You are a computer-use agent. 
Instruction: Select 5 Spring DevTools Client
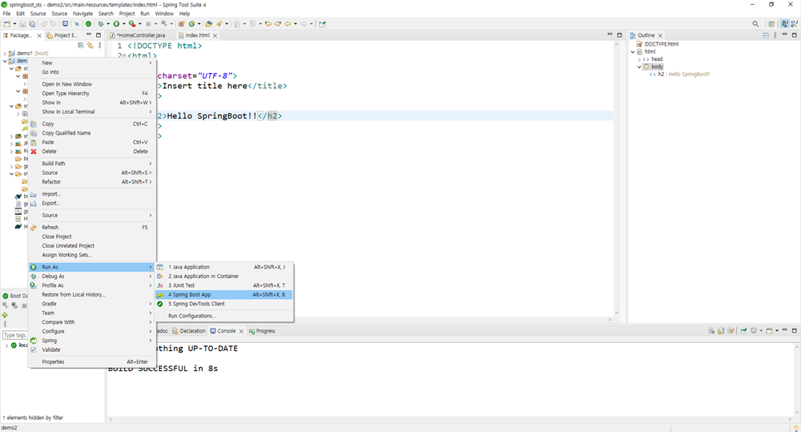(224, 304)
